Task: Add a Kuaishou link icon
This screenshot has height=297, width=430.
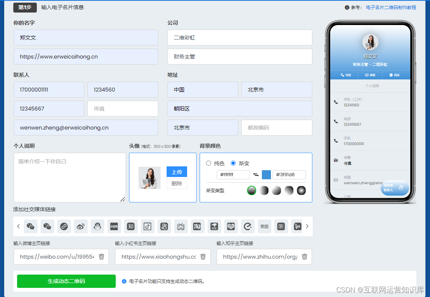Action: 164,226
